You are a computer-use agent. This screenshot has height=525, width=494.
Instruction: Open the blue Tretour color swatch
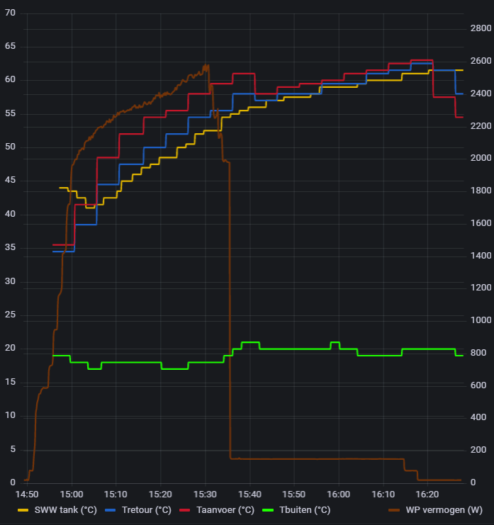click(x=110, y=510)
